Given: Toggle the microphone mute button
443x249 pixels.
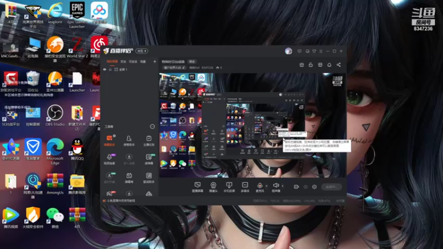Looking at the screenshot, I should (260, 186).
